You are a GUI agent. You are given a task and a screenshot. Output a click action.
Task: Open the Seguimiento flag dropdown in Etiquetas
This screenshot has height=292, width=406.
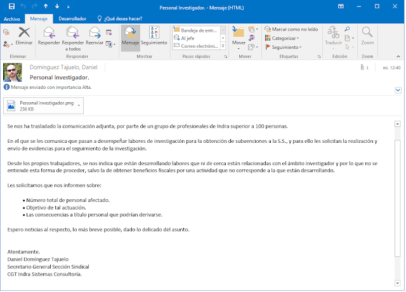tap(284, 47)
